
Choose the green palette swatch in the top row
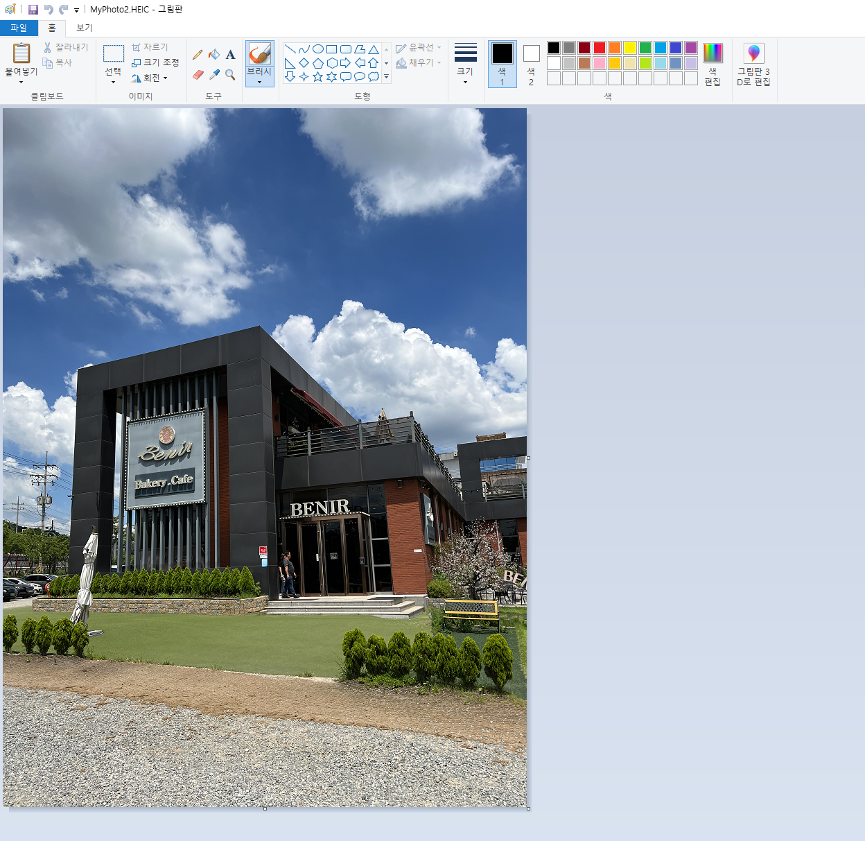645,48
